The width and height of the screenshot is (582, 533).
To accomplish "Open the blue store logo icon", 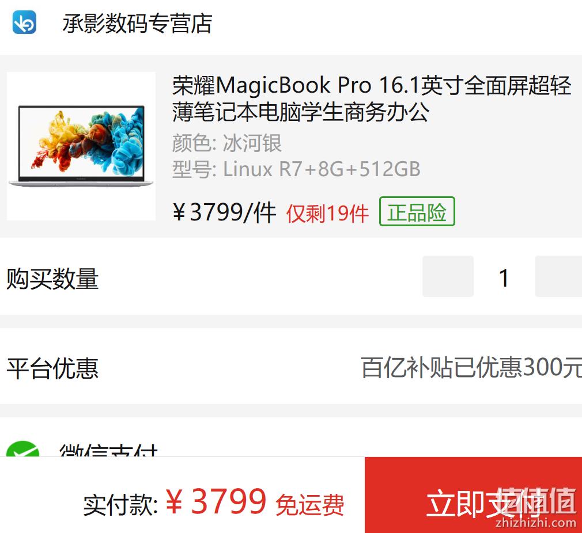I will click(25, 22).
